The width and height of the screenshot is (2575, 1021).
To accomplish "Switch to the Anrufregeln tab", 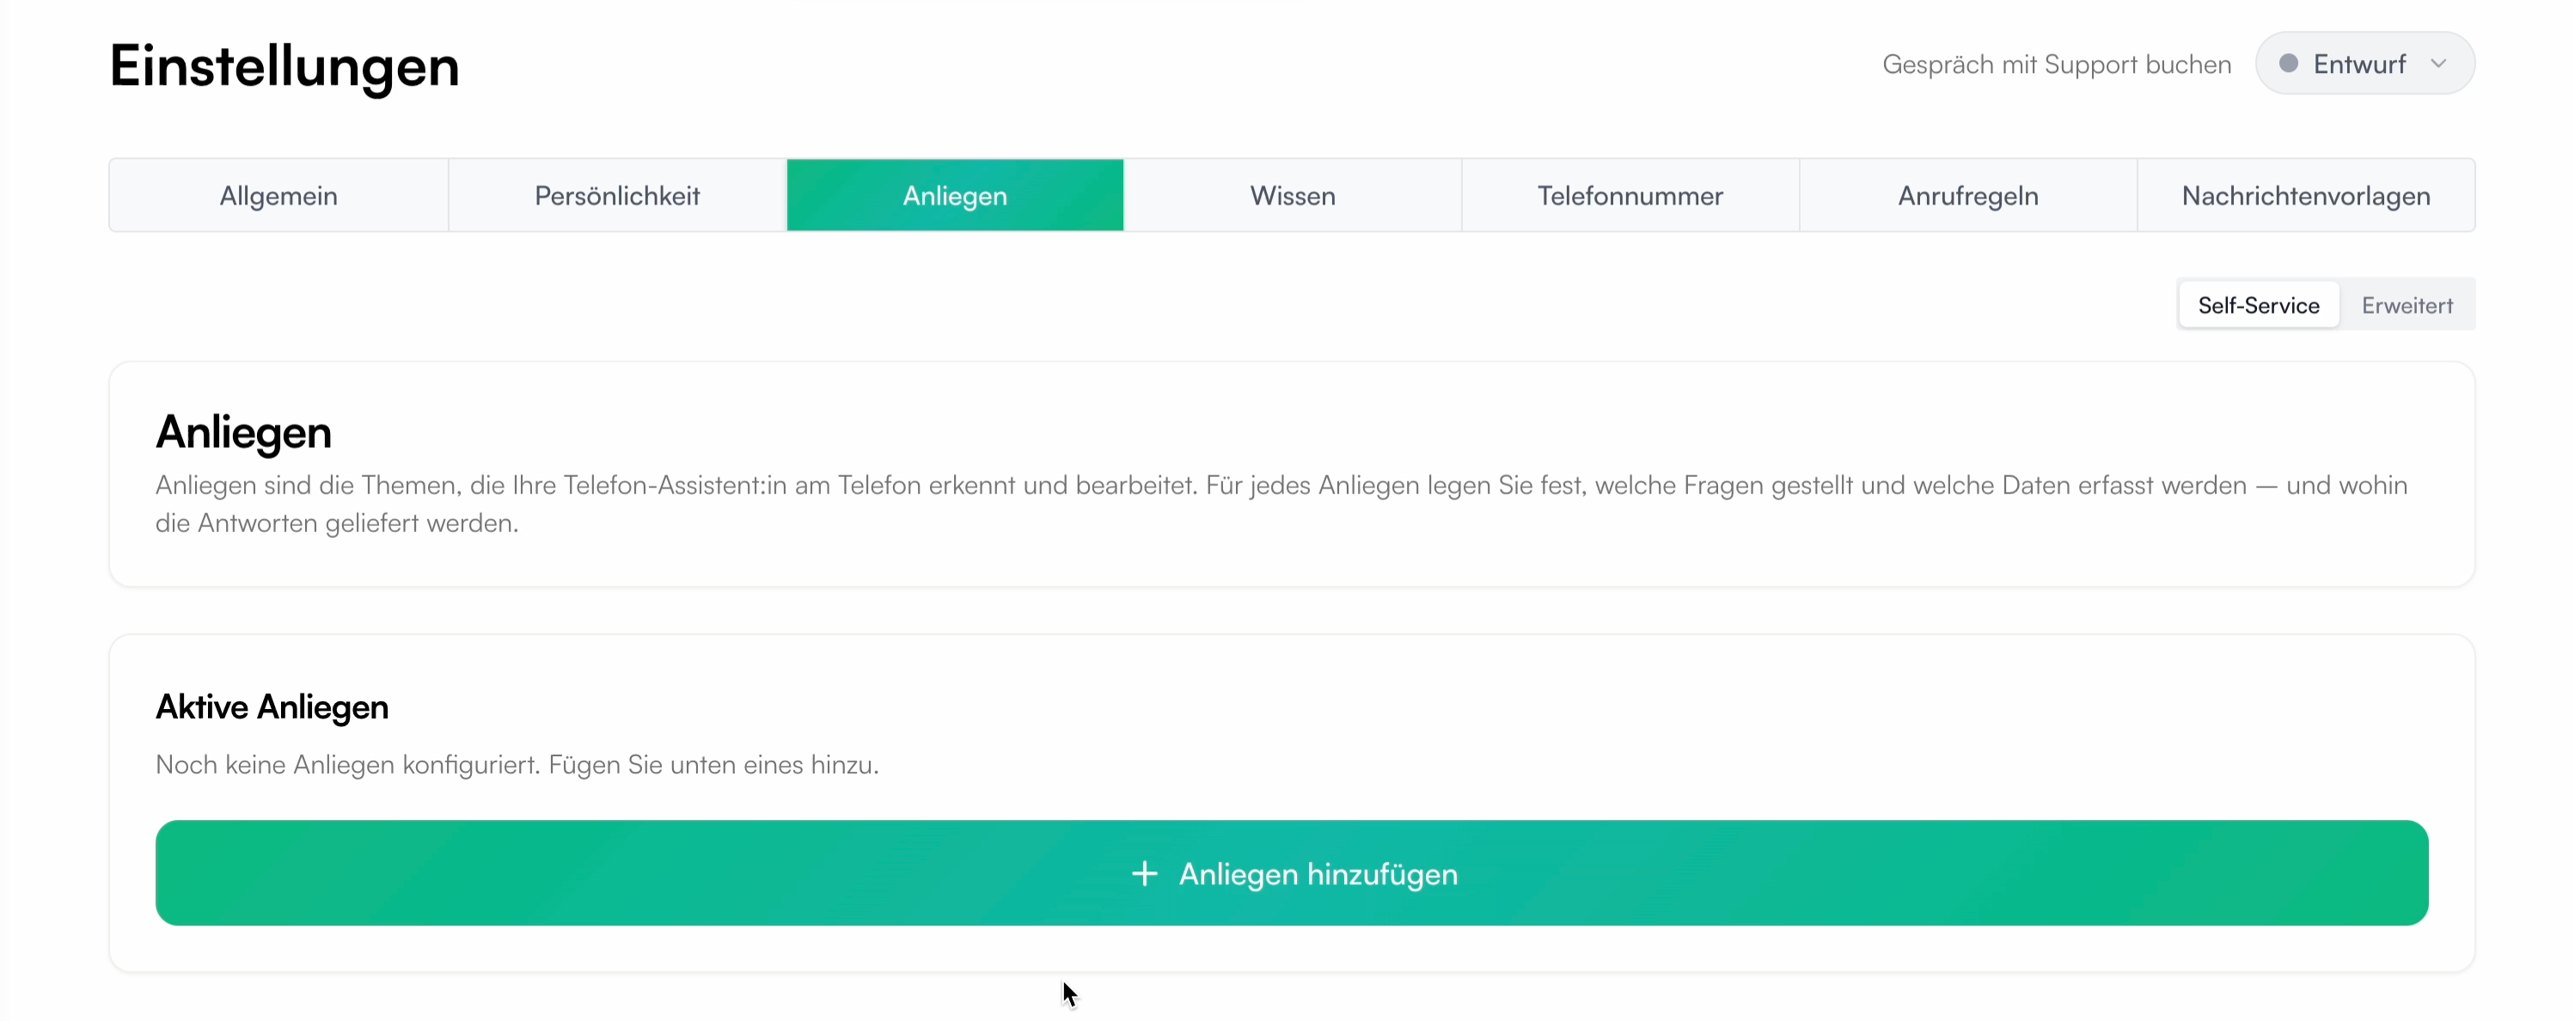I will tap(1968, 196).
